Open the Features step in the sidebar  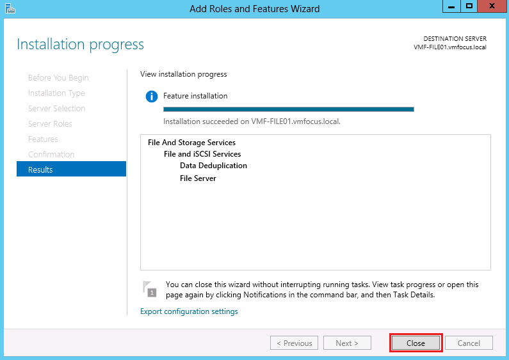pos(43,139)
